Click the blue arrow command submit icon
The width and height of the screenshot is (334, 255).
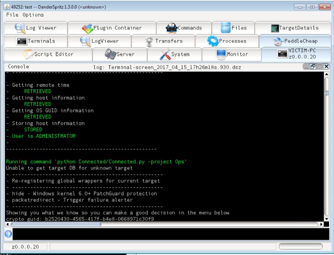click(8, 234)
